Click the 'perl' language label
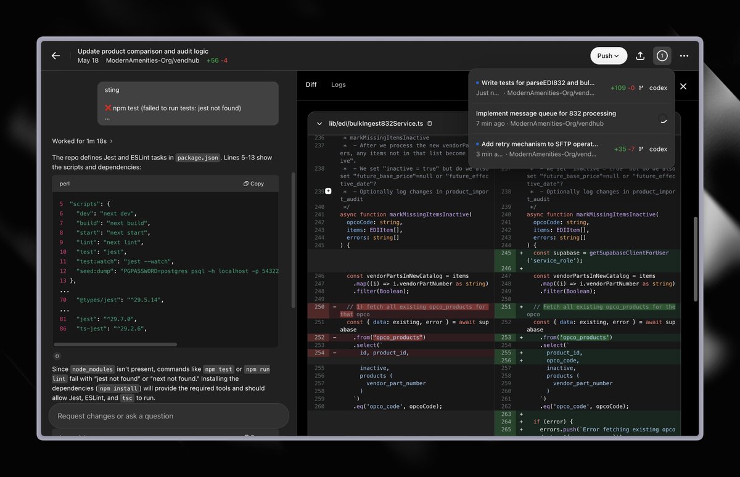Image resolution: width=740 pixels, height=477 pixels. (65, 184)
